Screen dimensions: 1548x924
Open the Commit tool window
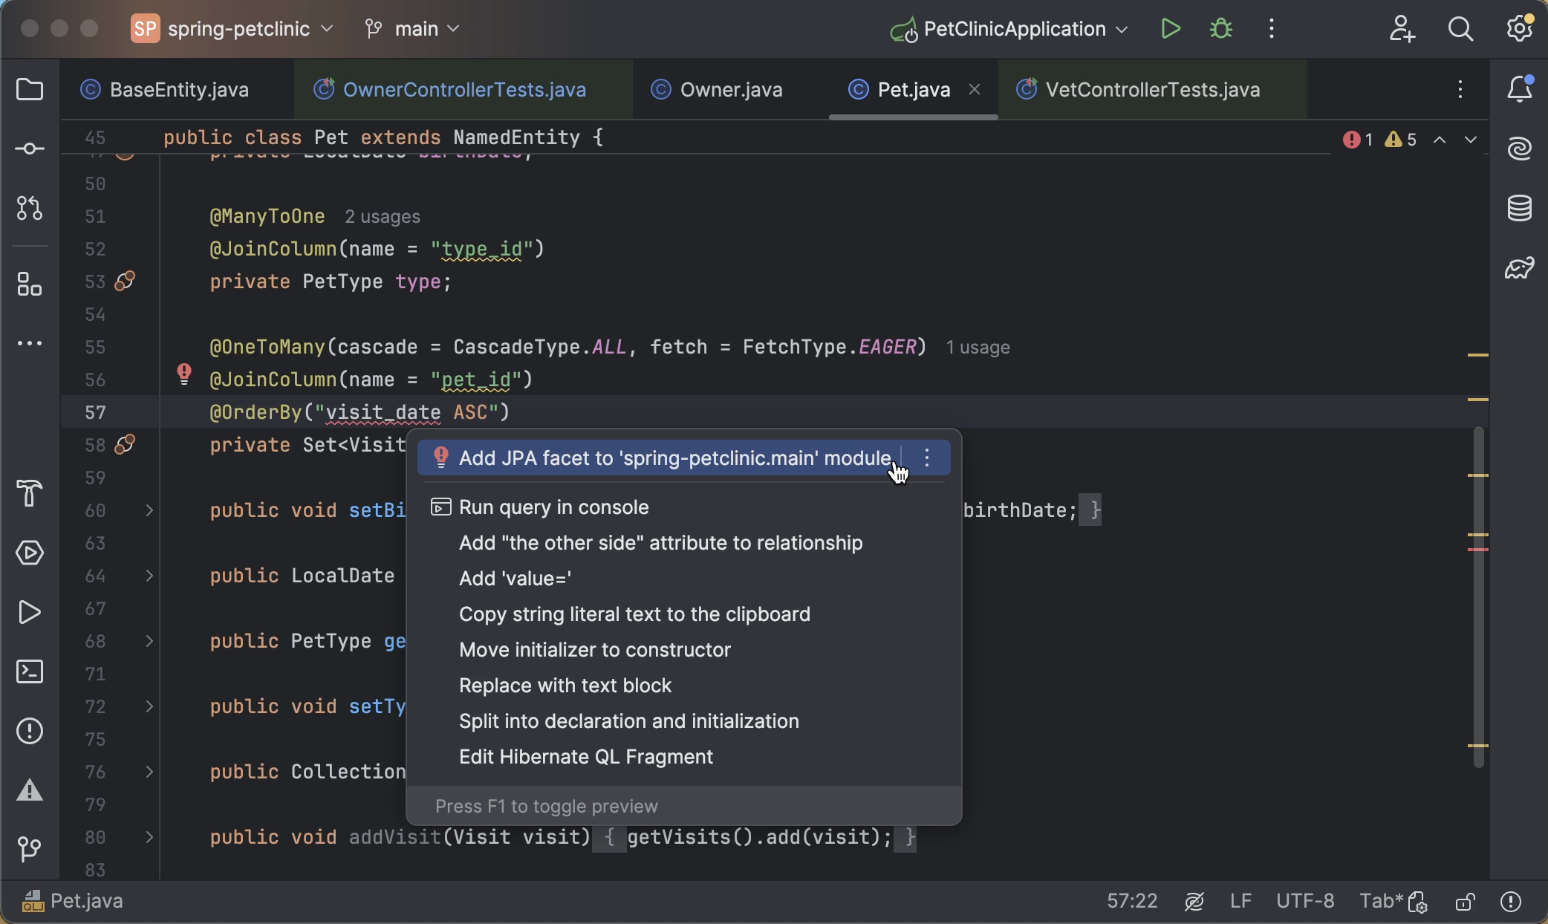(x=30, y=148)
